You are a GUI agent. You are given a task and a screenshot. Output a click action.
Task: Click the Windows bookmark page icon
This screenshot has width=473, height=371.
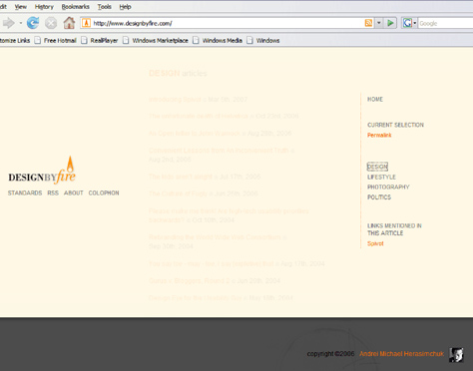249,40
